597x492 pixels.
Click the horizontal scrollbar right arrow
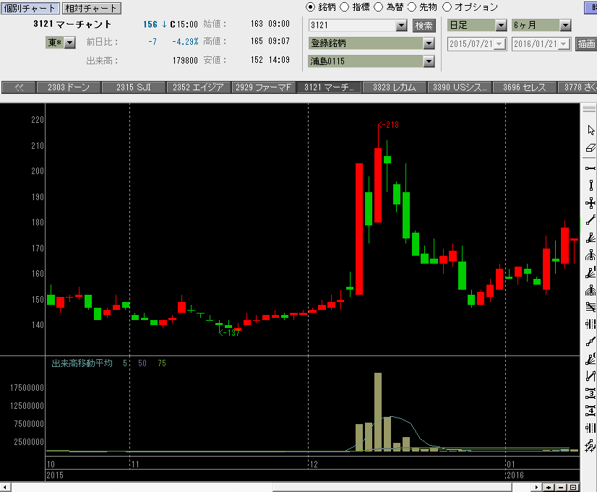click(x=536, y=487)
